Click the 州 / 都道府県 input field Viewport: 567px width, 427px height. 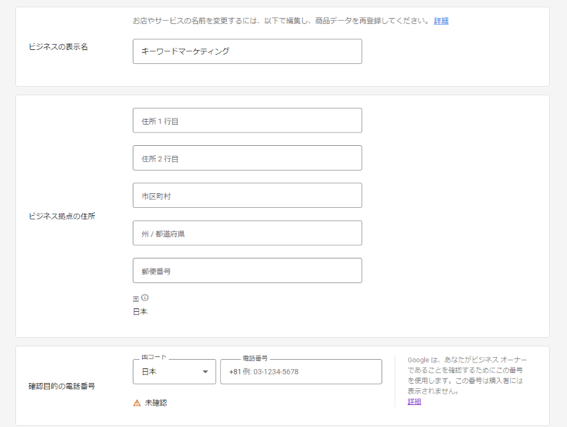pyautogui.click(x=247, y=233)
